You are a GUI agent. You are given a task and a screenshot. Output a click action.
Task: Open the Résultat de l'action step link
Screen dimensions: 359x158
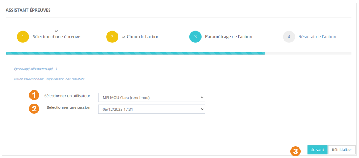click(317, 37)
